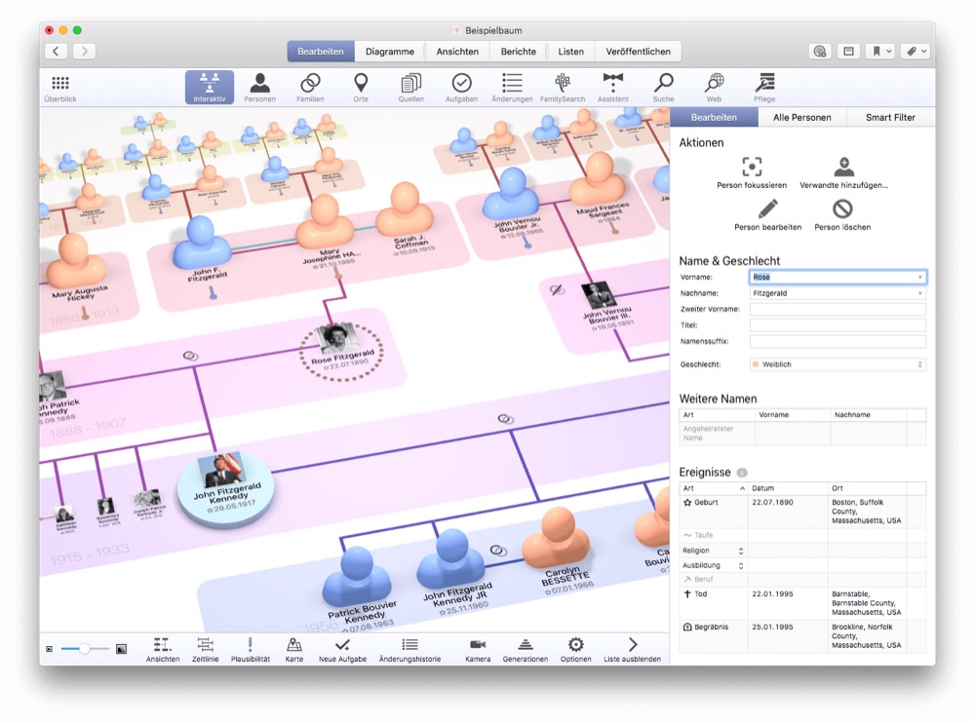Viewport: 975px width, 722px height.
Task: Select John Fitzgerald Kennedy in the tree
Action: pyautogui.click(x=225, y=485)
